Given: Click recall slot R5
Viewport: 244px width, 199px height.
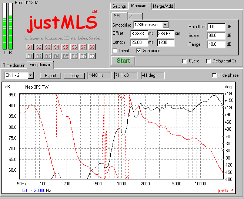Looking at the screenshot, I should (66, 56).
